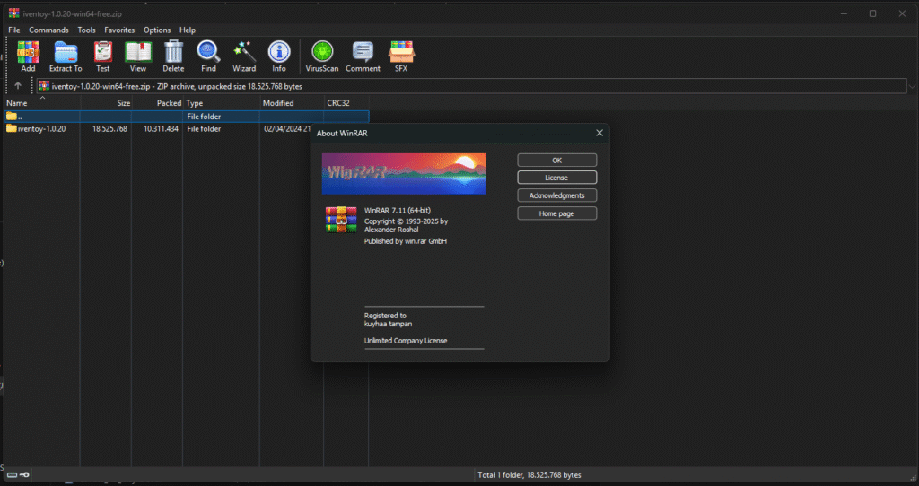
Task: Open the Commands menu
Action: 48,30
